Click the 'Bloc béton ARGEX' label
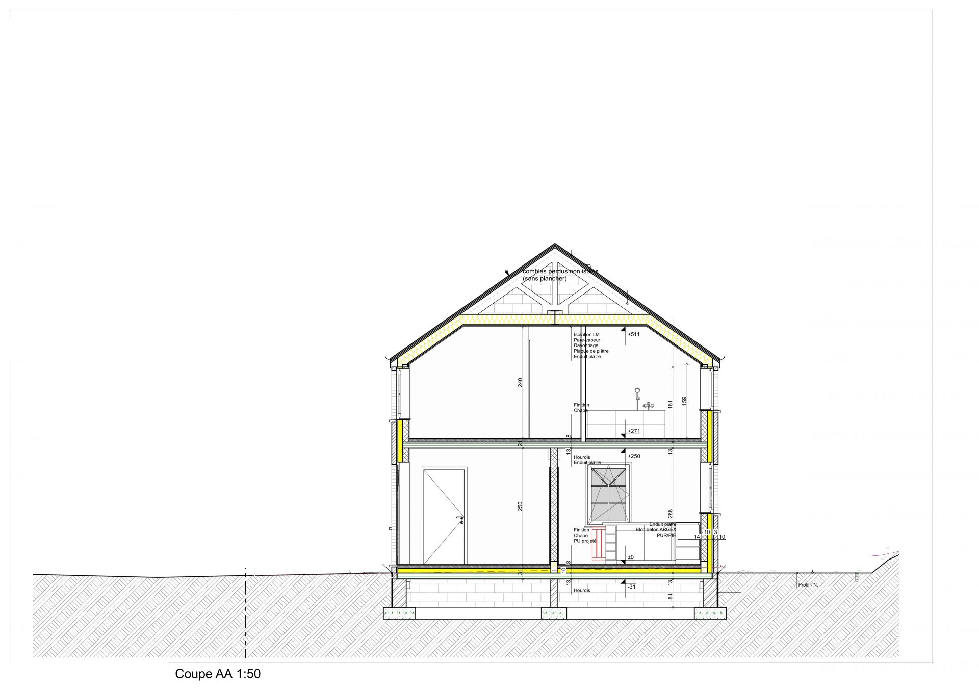 pyautogui.click(x=655, y=530)
